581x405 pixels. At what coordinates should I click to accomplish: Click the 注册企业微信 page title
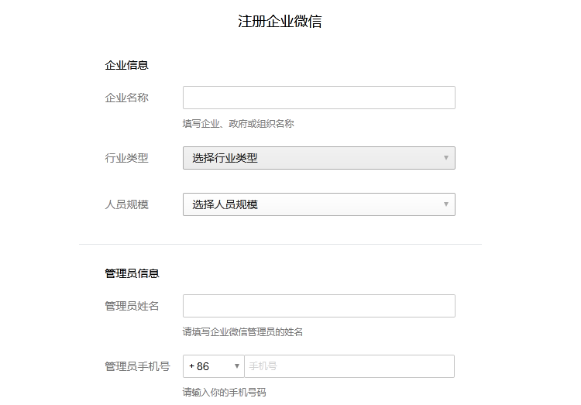click(280, 22)
